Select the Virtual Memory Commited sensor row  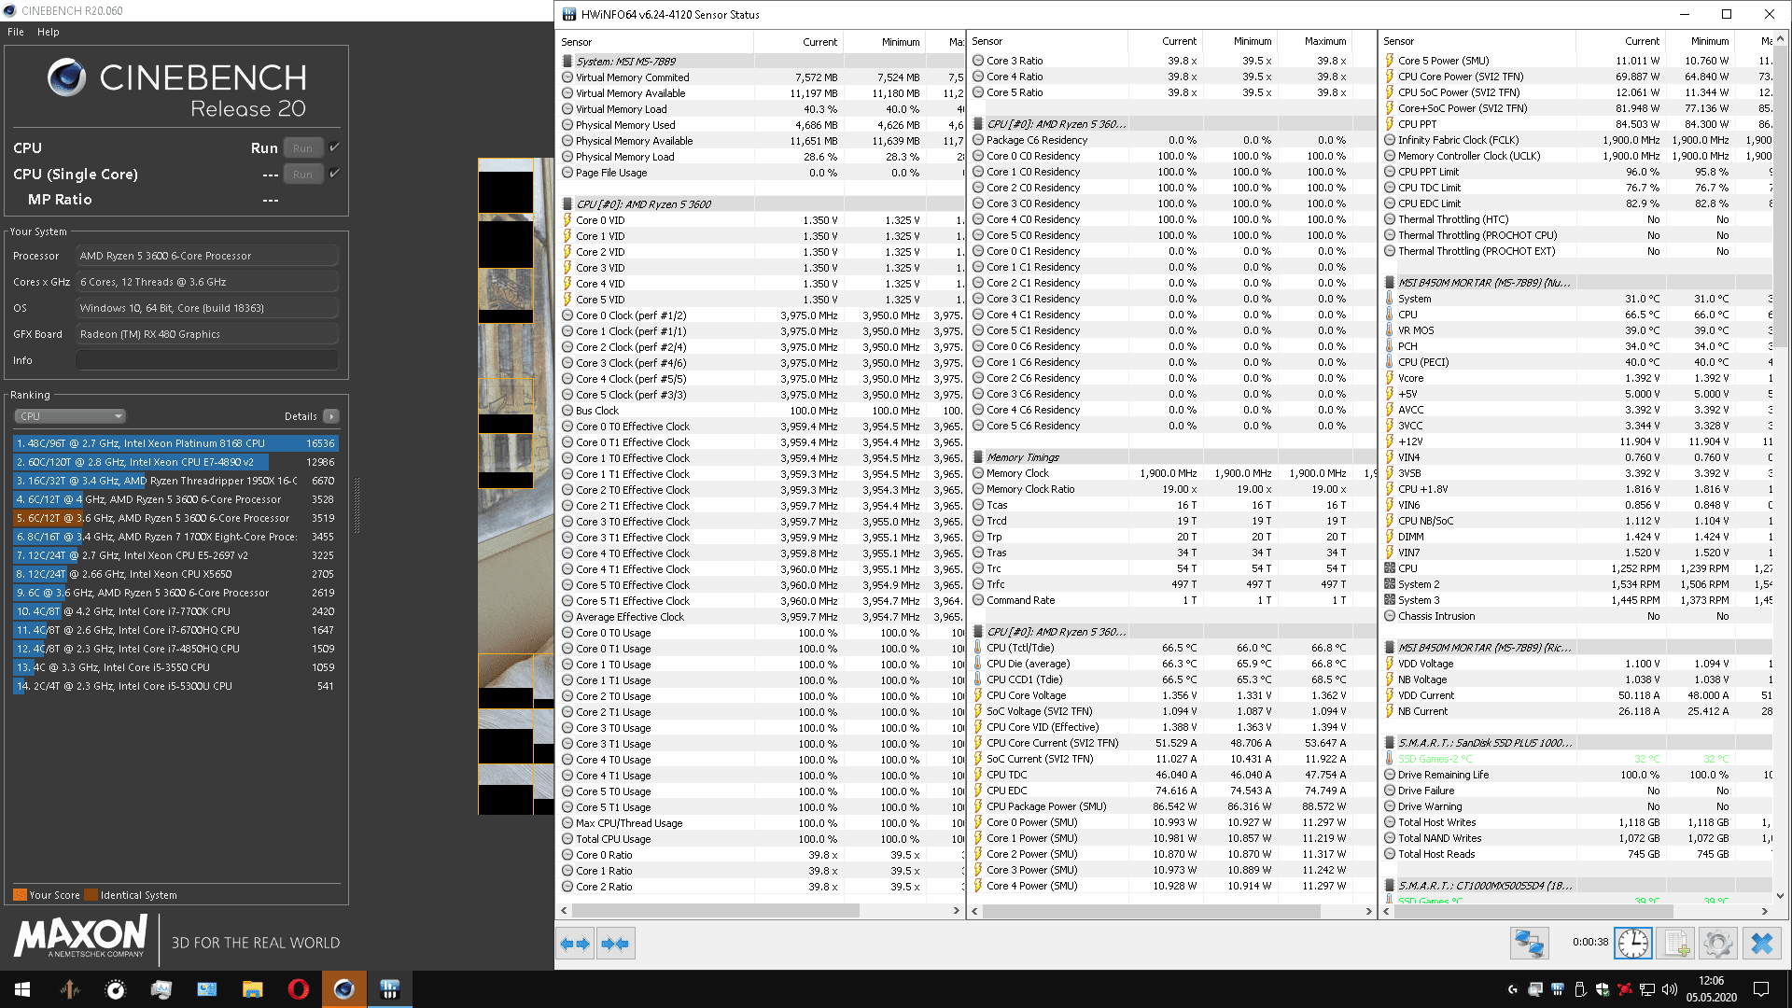[x=761, y=77]
